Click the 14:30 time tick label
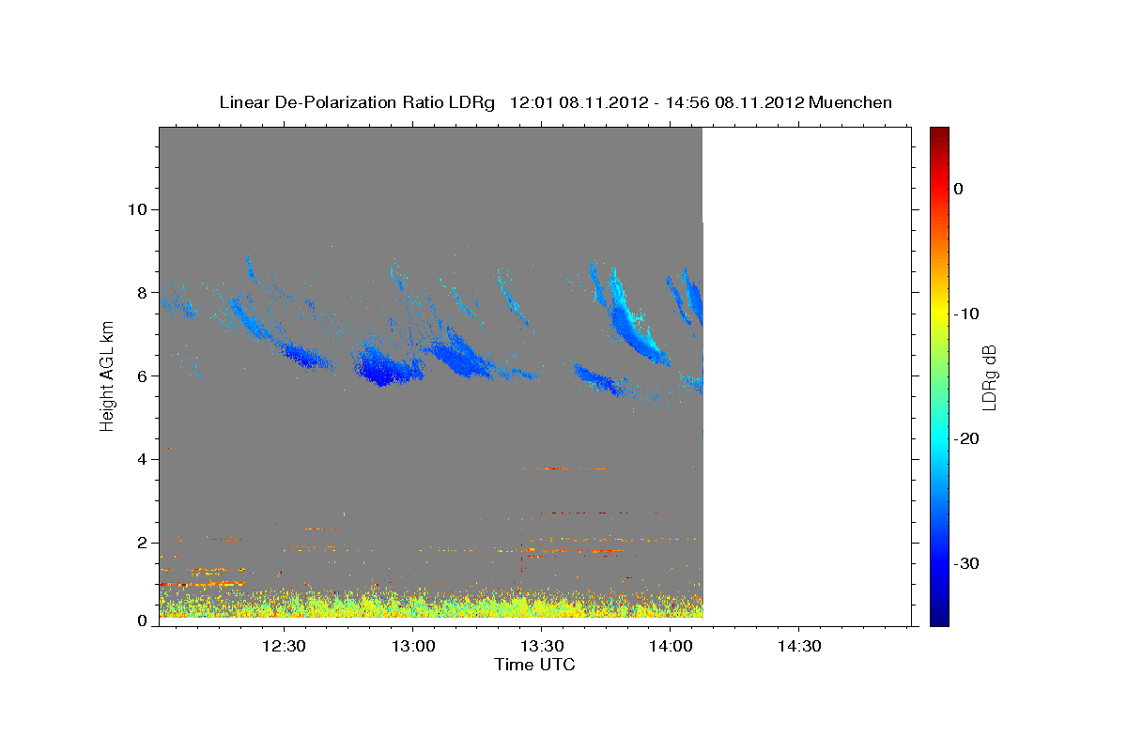 point(798,646)
